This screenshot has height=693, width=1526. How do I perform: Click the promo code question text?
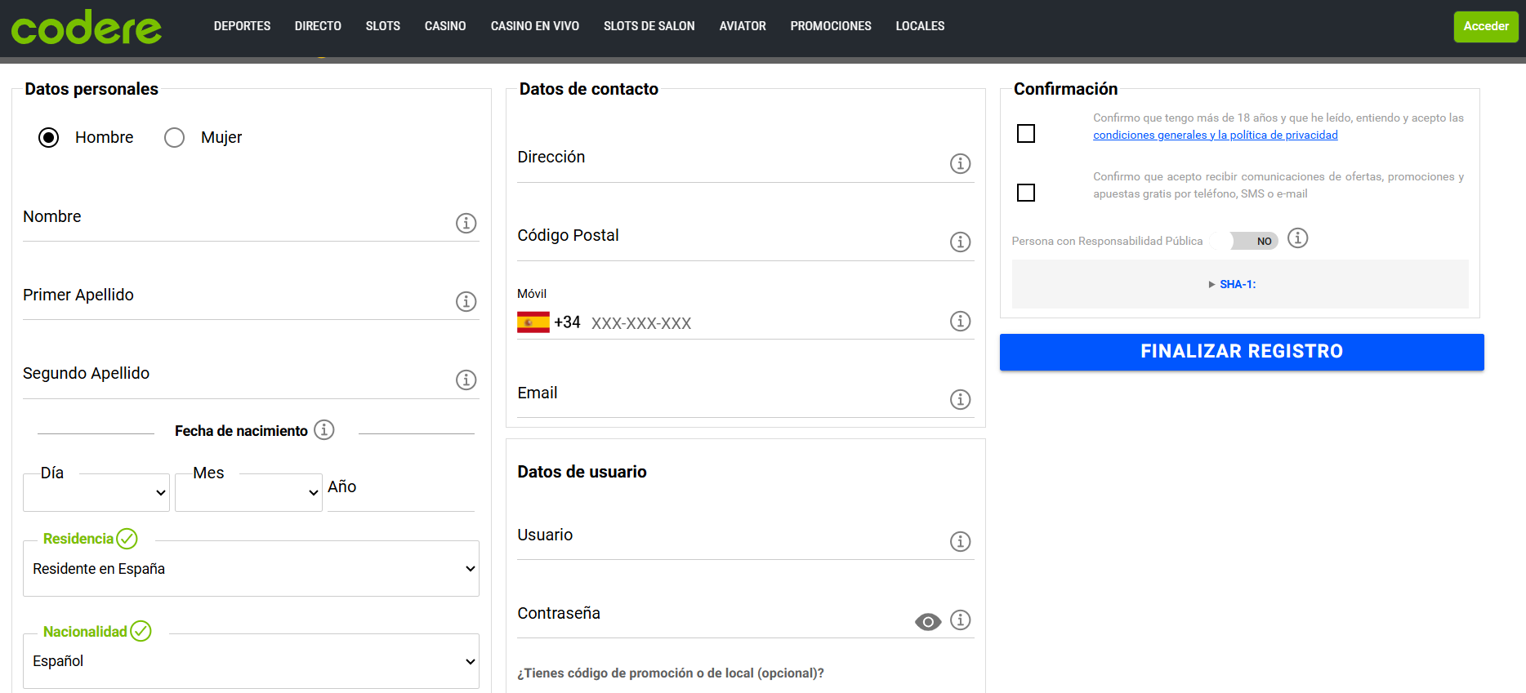671,673
